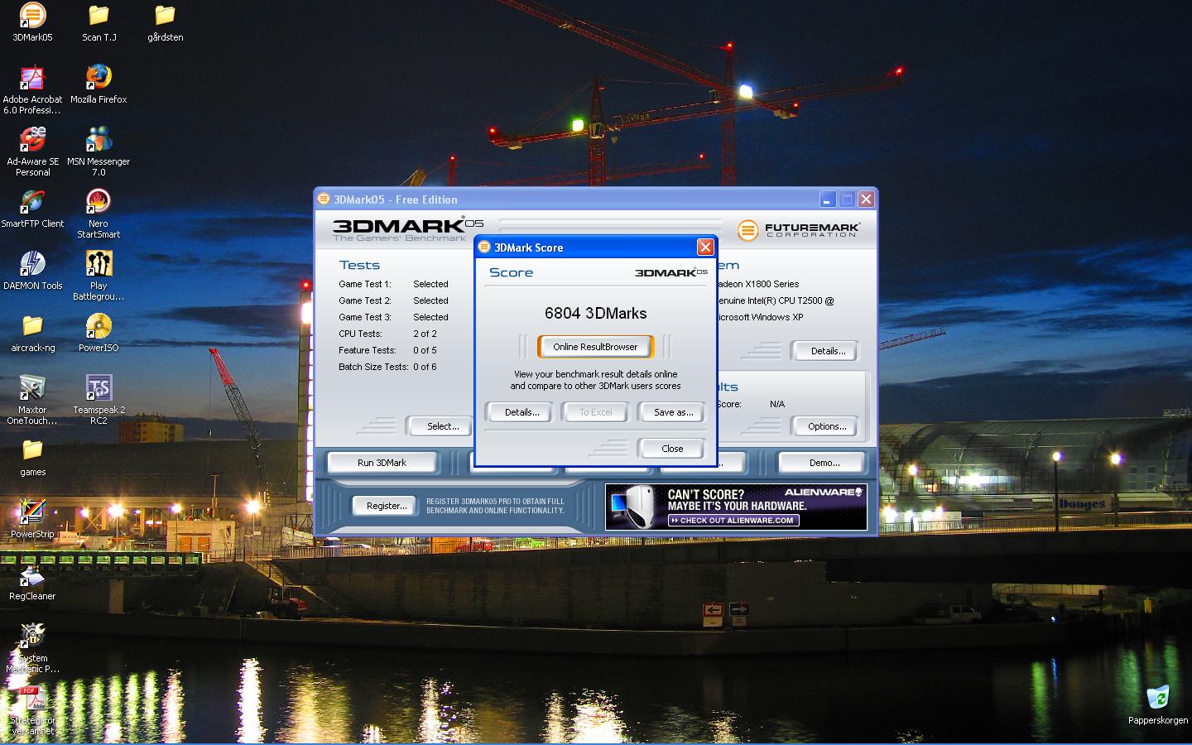The width and height of the screenshot is (1192, 745).
Task: Click Online ResultBrowser button
Action: (595, 347)
